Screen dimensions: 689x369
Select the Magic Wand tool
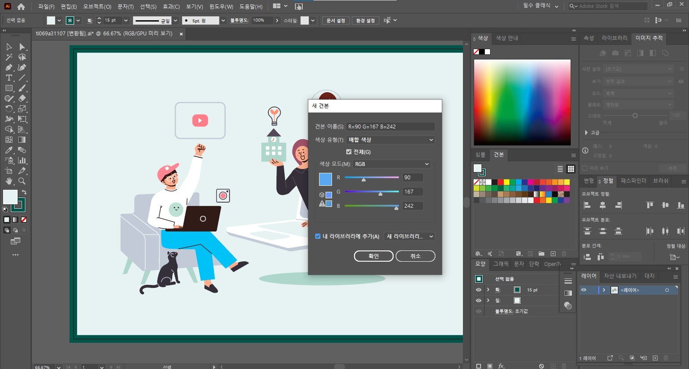(x=9, y=57)
